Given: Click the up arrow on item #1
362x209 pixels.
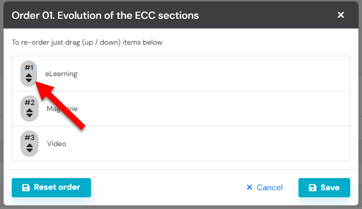Looking at the screenshot, I should 29,76.
